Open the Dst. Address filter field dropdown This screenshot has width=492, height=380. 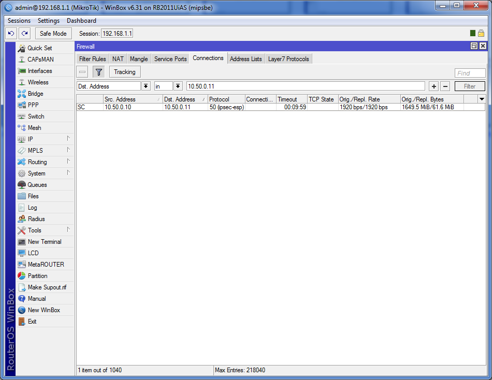[x=146, y=86]
